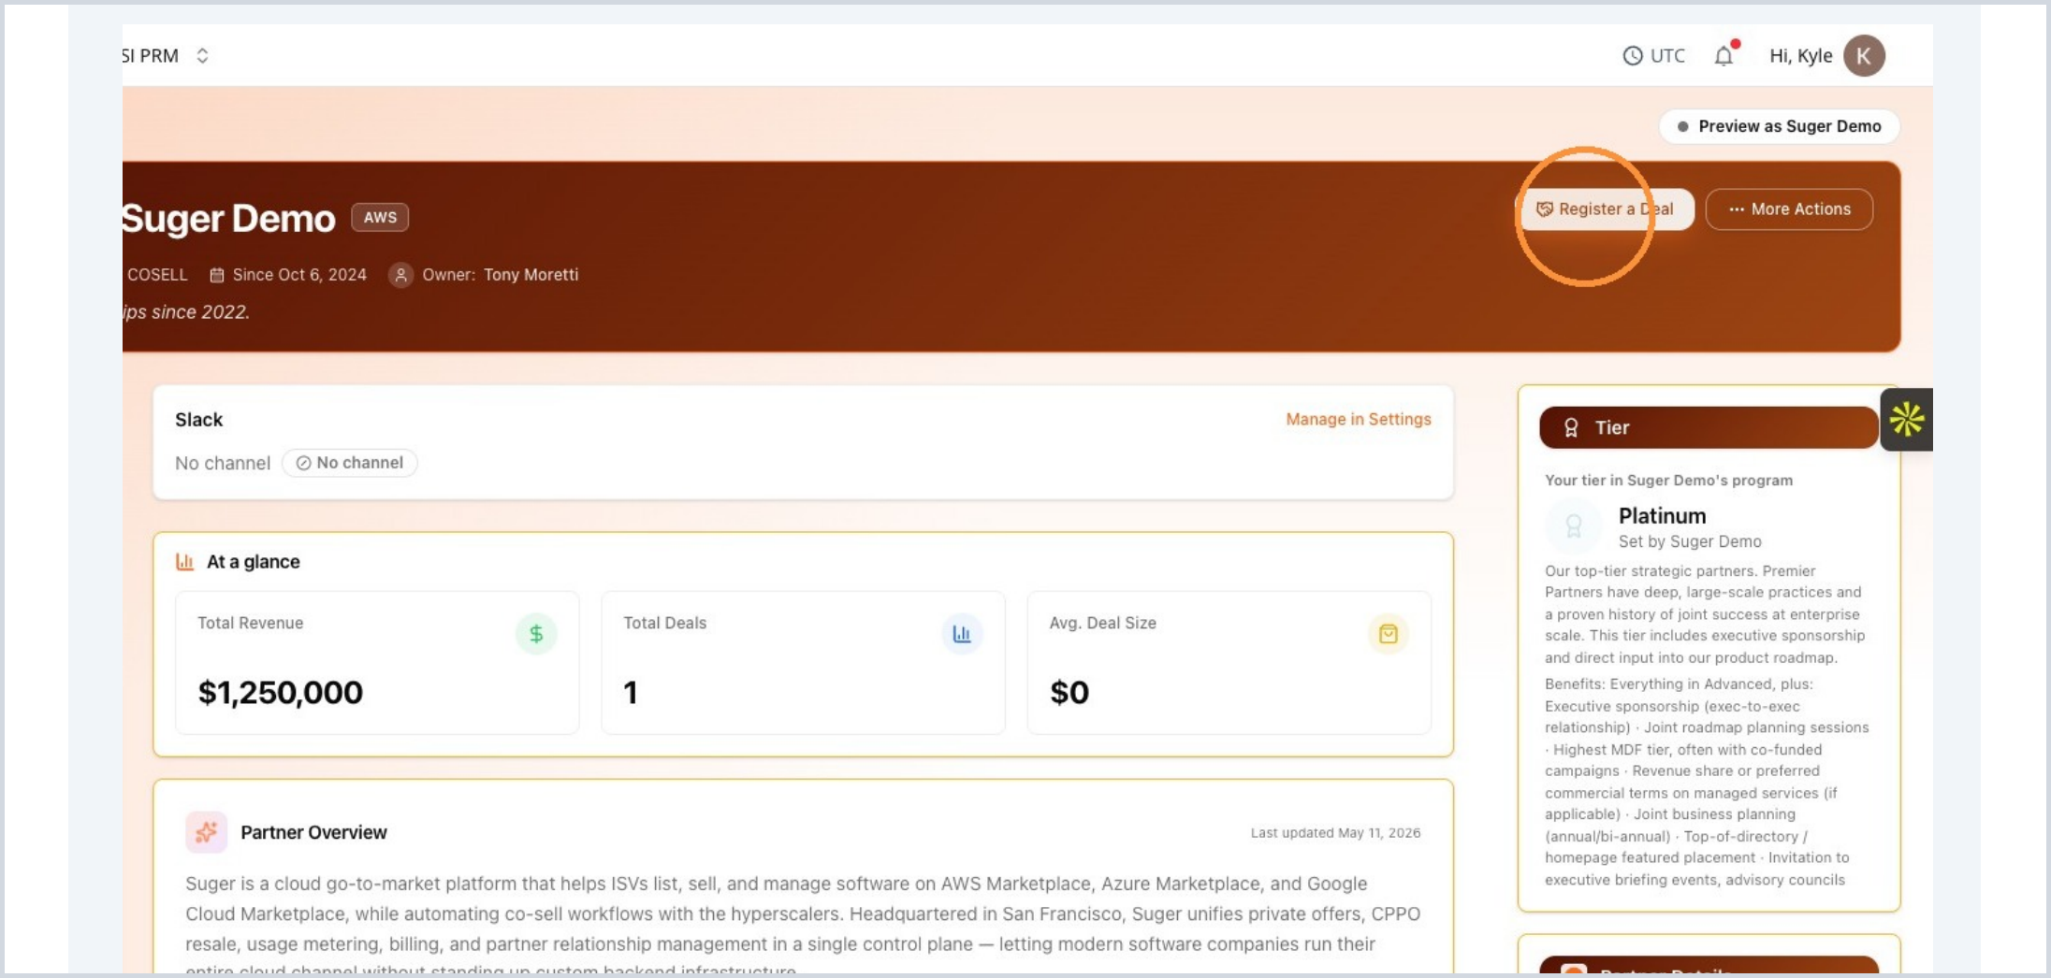The image size is (2051, 978).
Task: Open Manage in Settings link
Action: (x=1358, y=419)
